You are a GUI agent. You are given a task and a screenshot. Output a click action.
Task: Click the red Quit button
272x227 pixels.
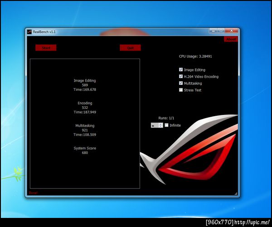(130, 48)
